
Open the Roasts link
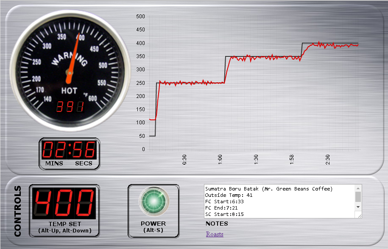point(215,234)
